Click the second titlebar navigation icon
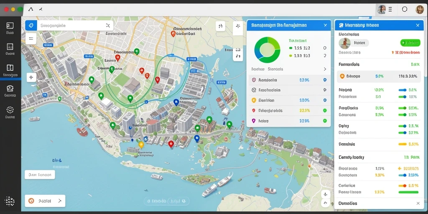This screenshot has width=428, height=214. tap(41, 9)
